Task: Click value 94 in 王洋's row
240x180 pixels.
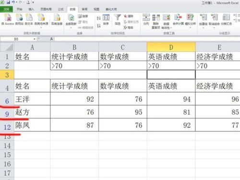Action: pos(171,99)
